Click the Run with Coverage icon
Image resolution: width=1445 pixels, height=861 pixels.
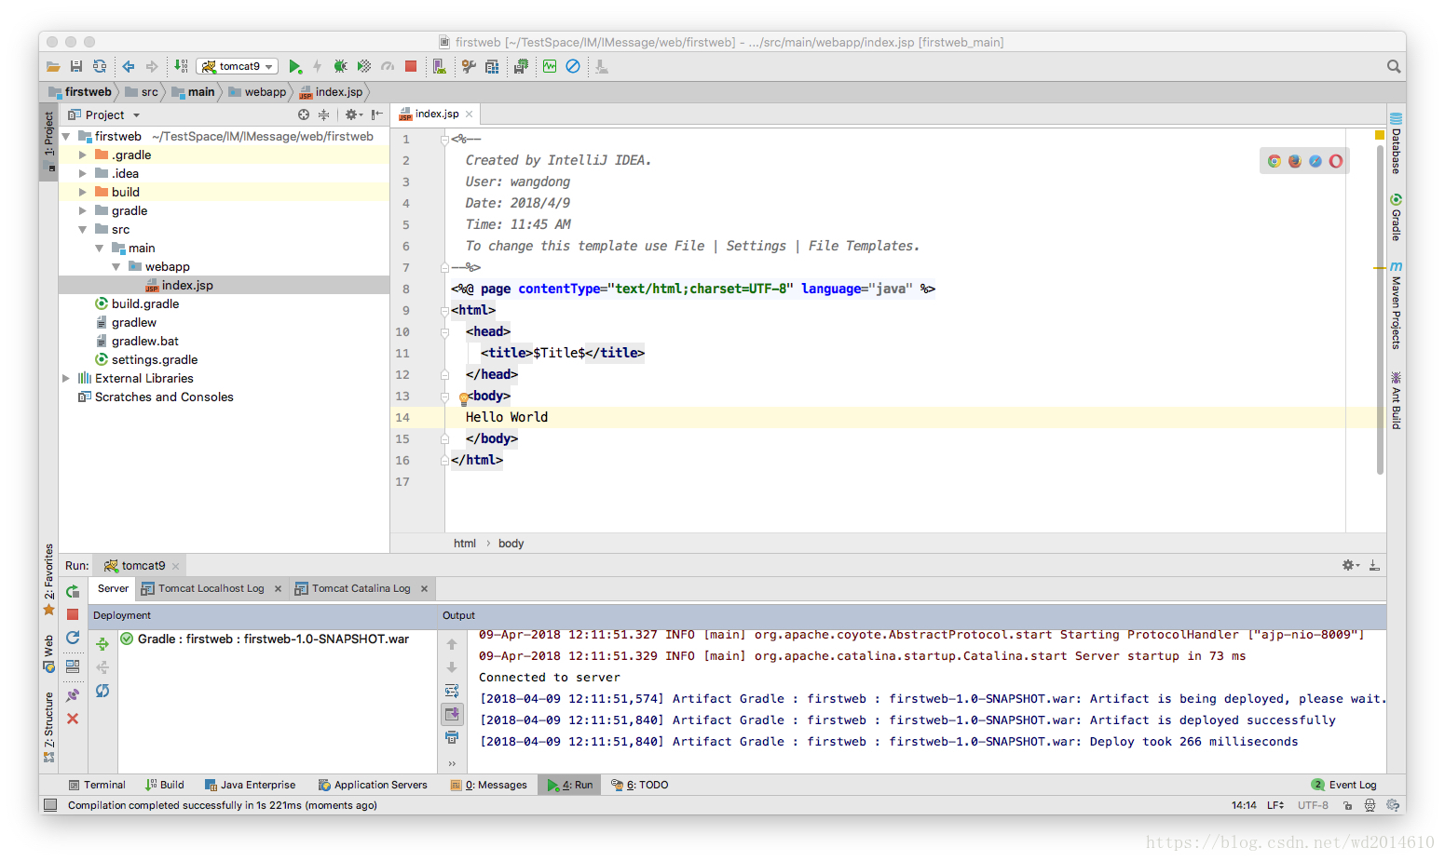point(364,66)
